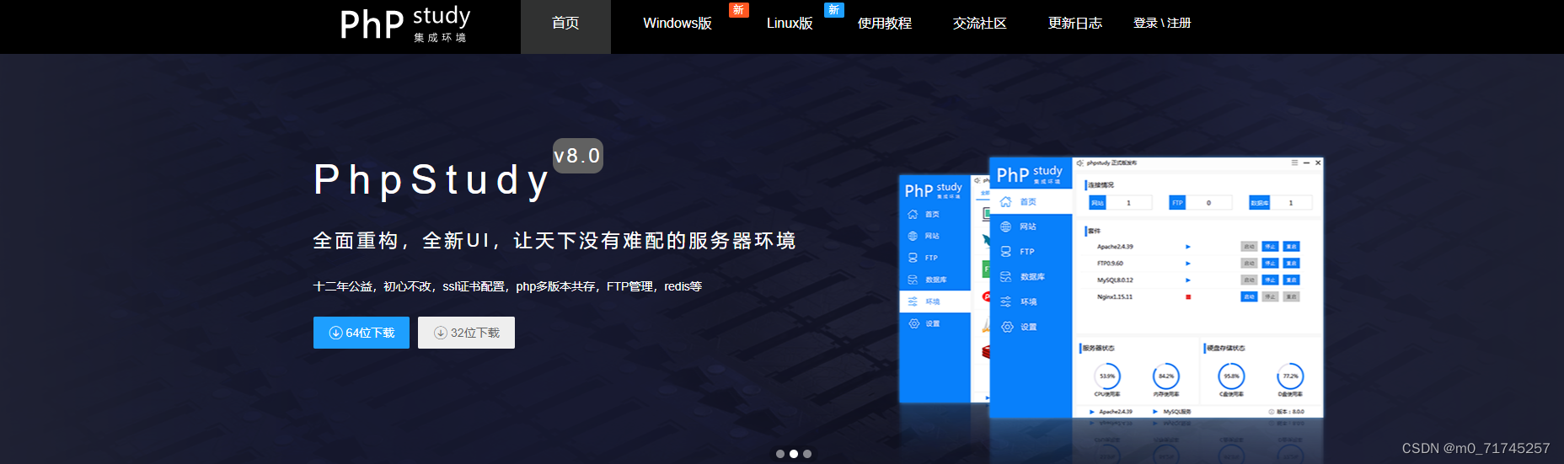Viewport: 1564px width, 464px height.
Task: Select highlighted 环境 in back preview window
Action: tap(935, 301)
